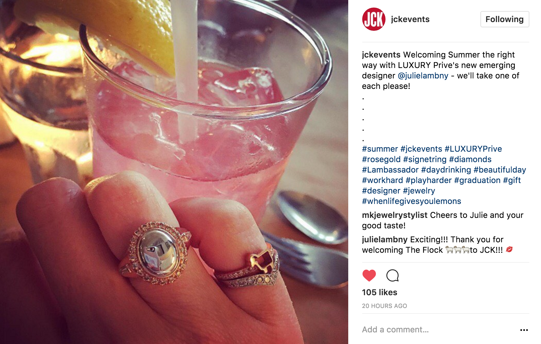Viewport: 541px width, 344px height.
Task: Open the #graduation hashtag
Action: [x=477, y=180]
